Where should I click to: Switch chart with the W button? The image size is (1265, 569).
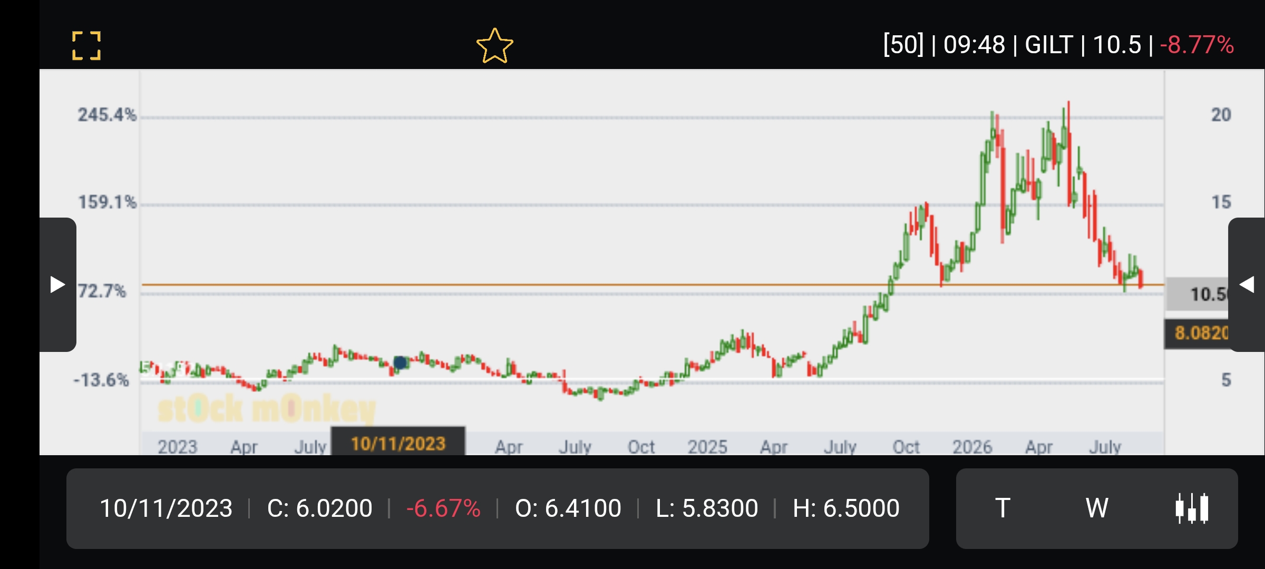click(x=1097, y=508)
